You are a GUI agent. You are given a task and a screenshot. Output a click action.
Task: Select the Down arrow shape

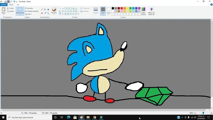(x=60, y=14)
